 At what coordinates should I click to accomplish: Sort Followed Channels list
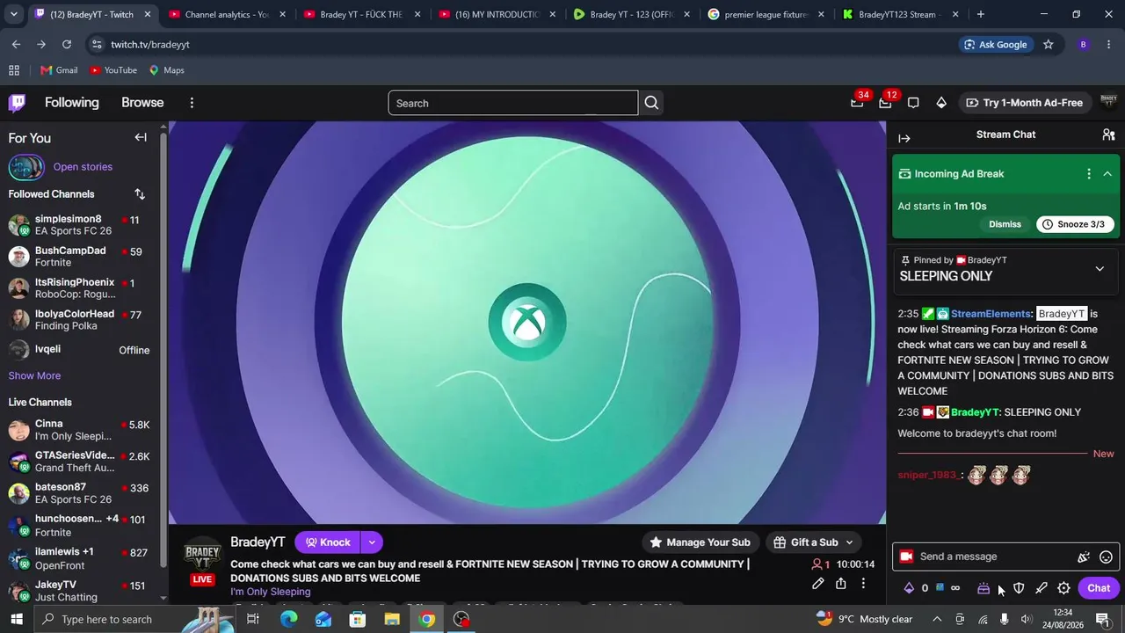tap(140, 194)
